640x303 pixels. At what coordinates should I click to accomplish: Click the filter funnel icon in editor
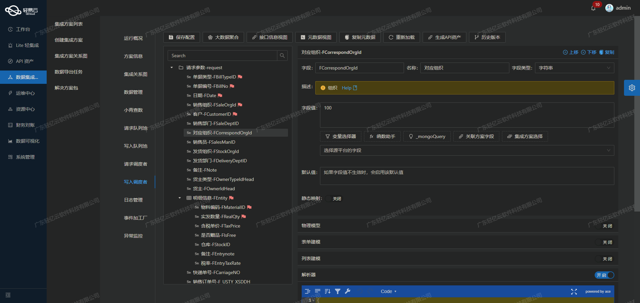coord(338,291)
